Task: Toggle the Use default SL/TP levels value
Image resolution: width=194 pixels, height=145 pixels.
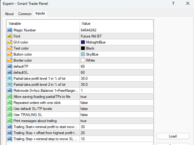Action: point(116,109)
